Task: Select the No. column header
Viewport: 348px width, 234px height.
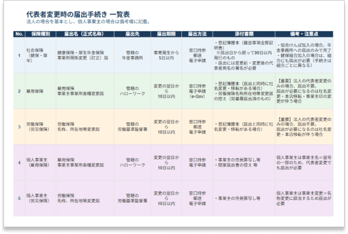Action: click(19, 34)
